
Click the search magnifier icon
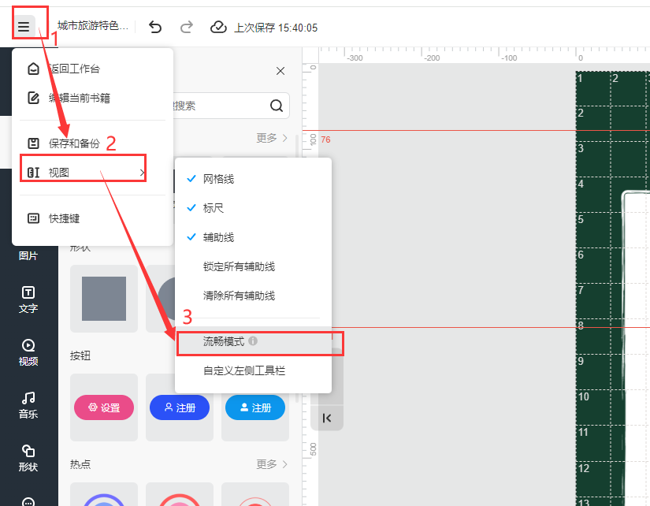[277, 106]
